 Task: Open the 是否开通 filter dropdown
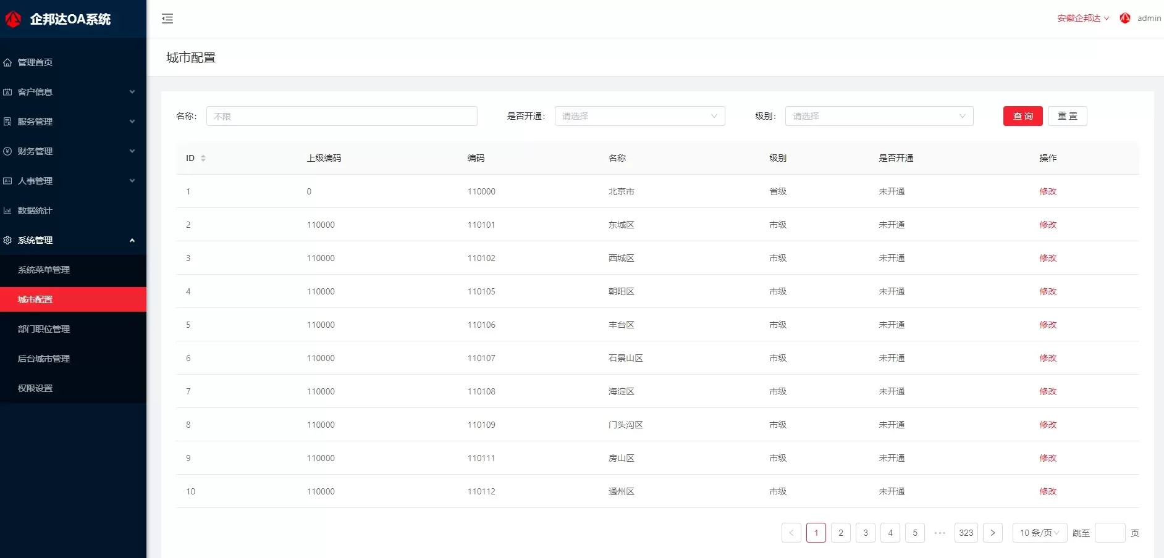point(639,116)
